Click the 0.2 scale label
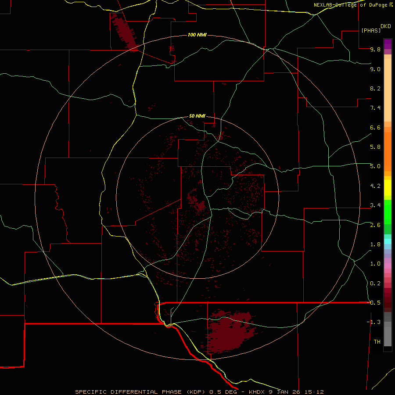The height and width of the screenshot is (395, 395). click(375, 284)
